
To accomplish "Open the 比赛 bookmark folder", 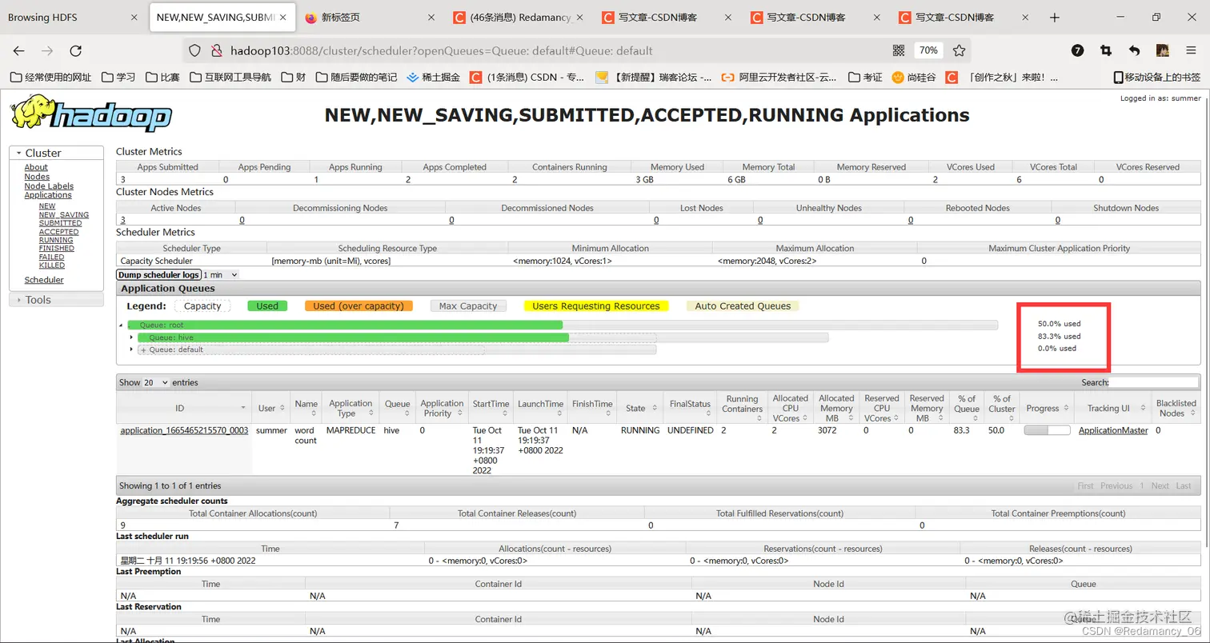I will click(163, 78).
